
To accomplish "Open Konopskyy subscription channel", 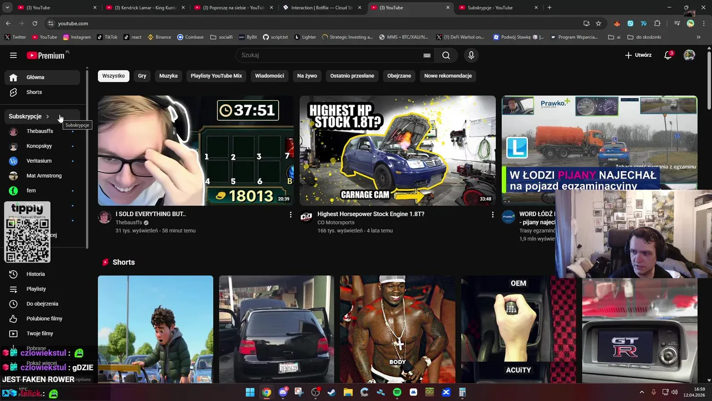I will [42, 146].
